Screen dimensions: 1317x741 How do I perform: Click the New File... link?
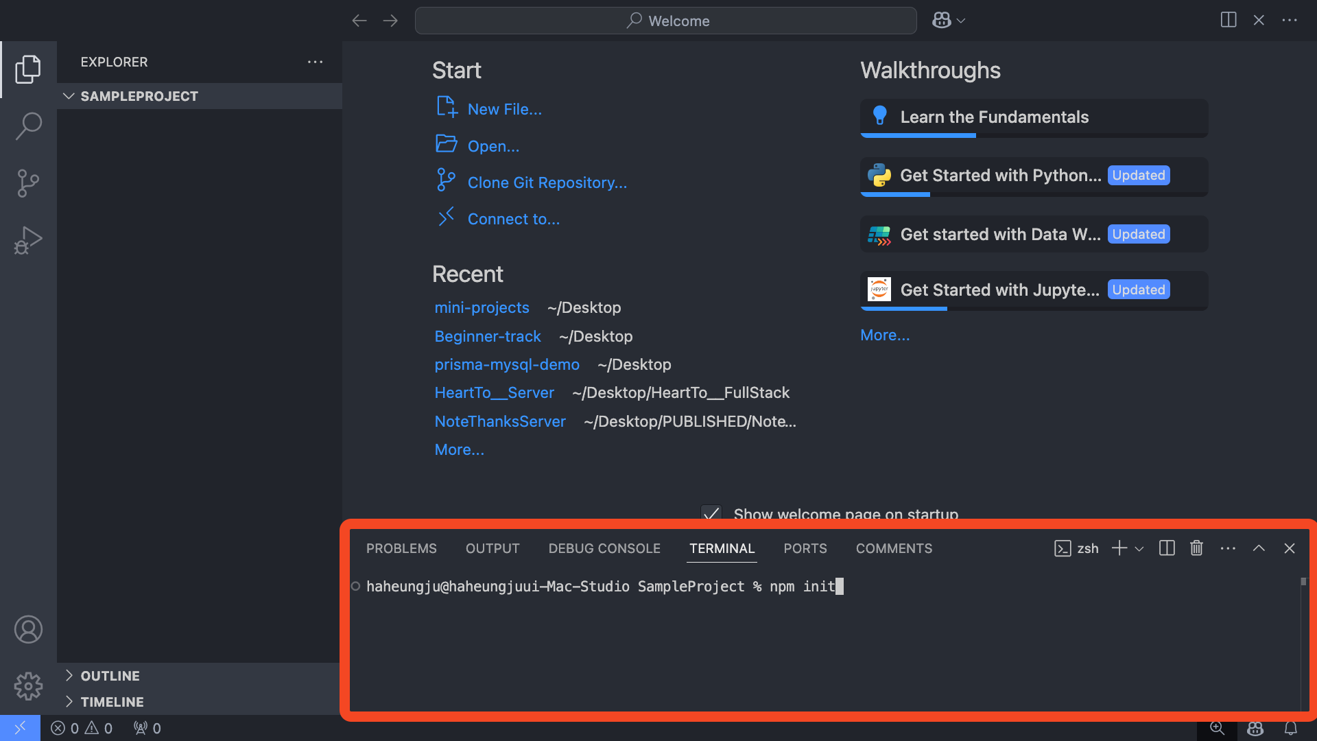(x=504, y=109)
